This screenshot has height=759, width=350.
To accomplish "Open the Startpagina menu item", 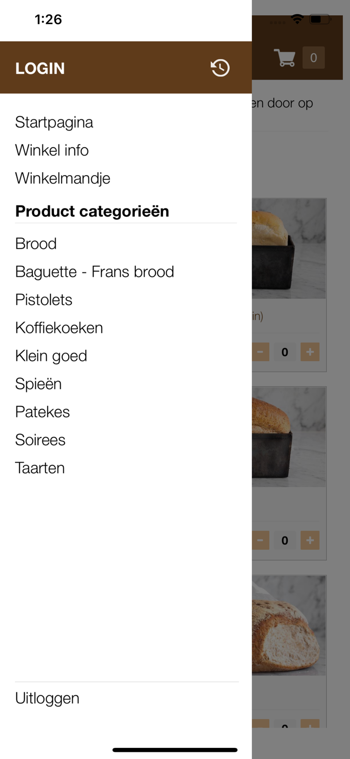I will (x=54, y=122).
